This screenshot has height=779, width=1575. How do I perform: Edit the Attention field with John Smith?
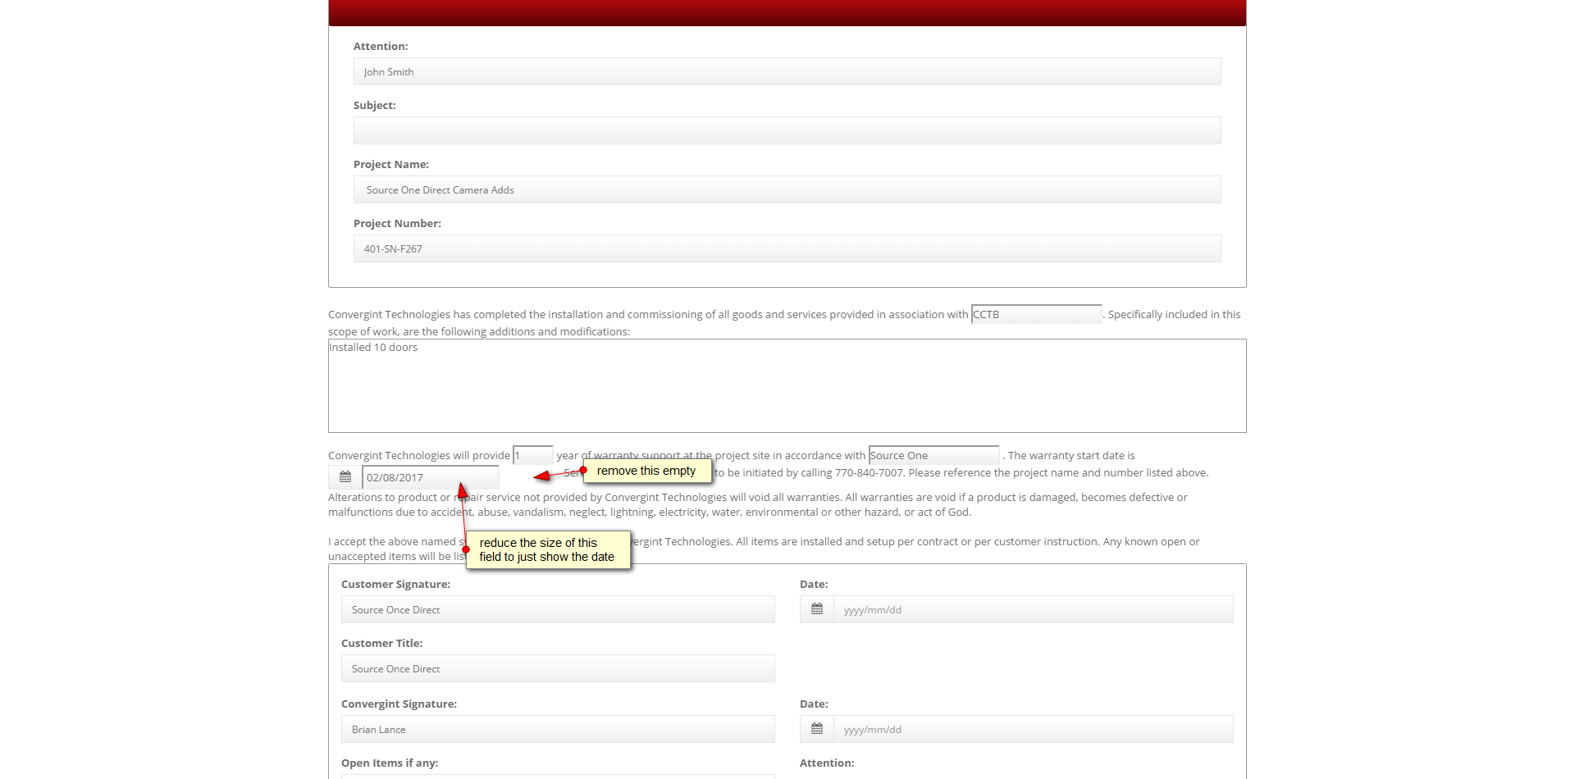coord(787,71)
